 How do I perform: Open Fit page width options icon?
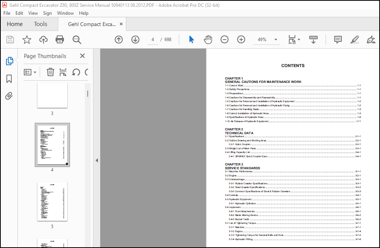292,40
